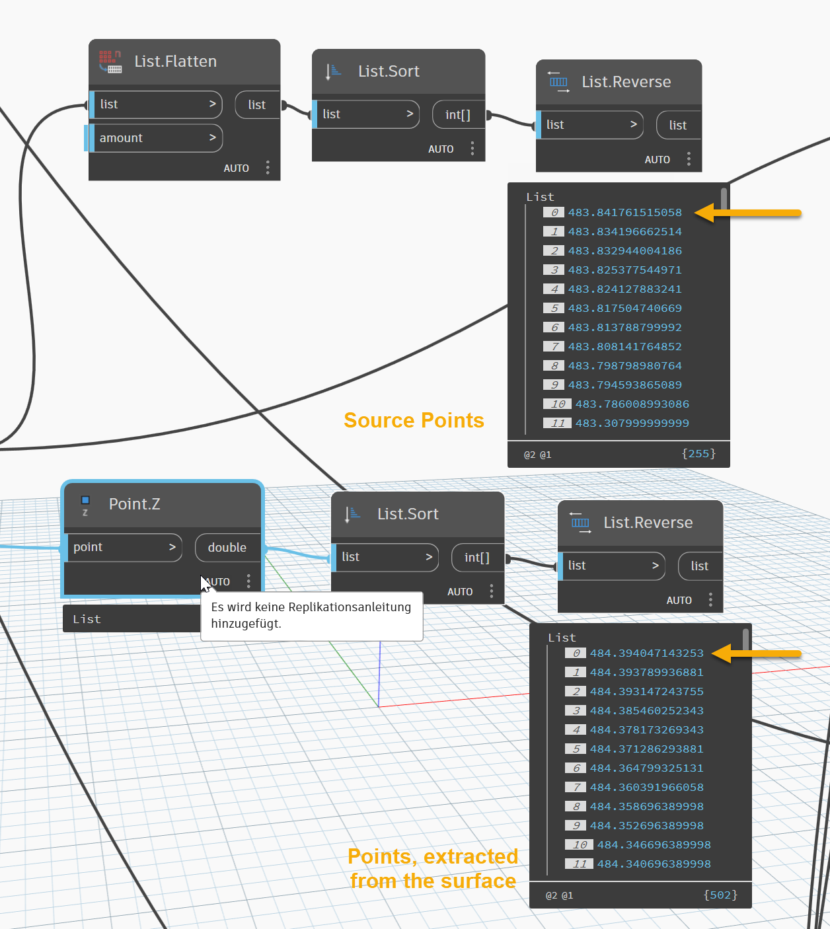Click the top List.Reverse node icon
Image resolution: width=830 pixels, height=929 pixels.
pos(558,82)
